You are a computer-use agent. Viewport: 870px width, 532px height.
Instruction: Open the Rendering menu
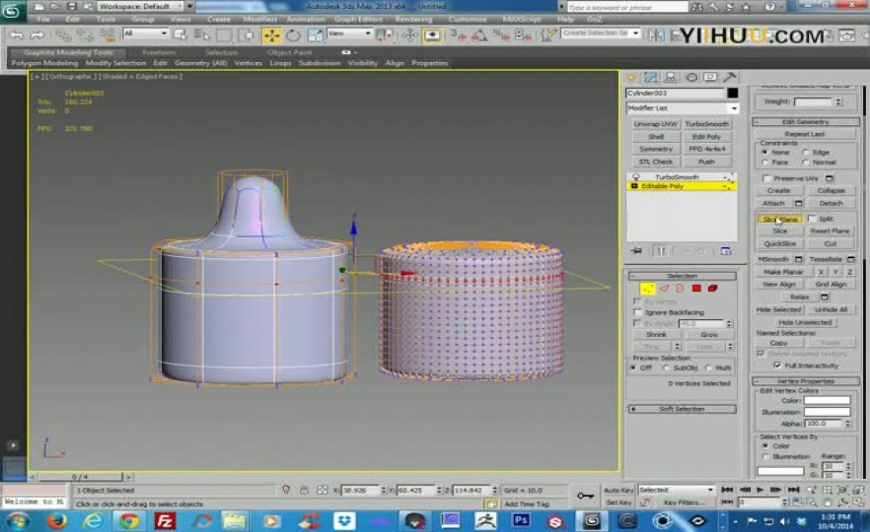tap(413, 19)
